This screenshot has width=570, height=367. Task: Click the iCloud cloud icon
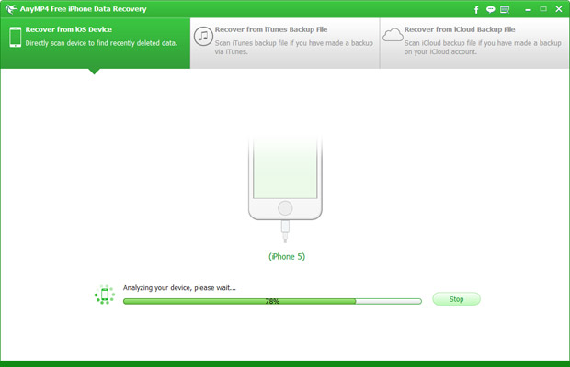[392, 37]
